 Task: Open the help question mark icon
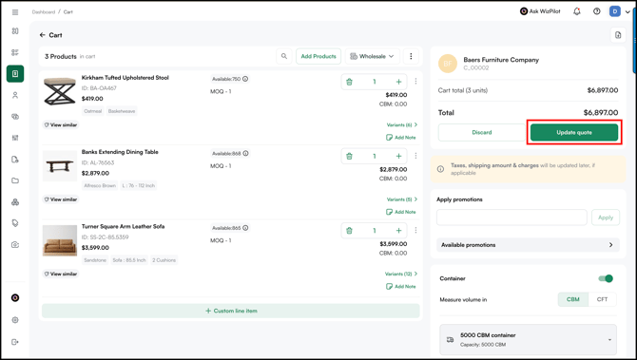point(596,11)
